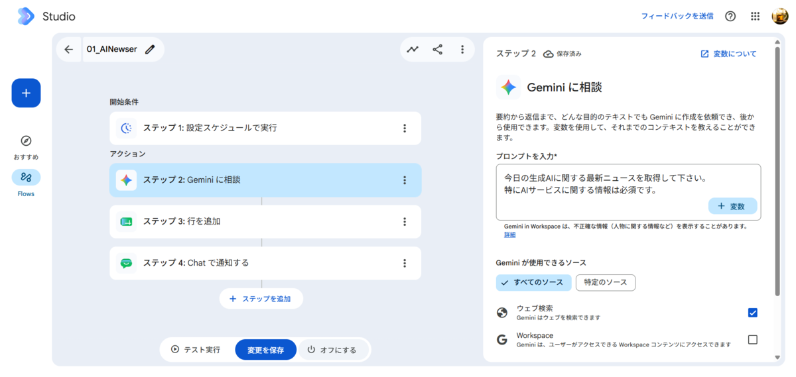
Task: Uncheck the ウェブ検索 checkbox
Action: [x=752, y=313]
